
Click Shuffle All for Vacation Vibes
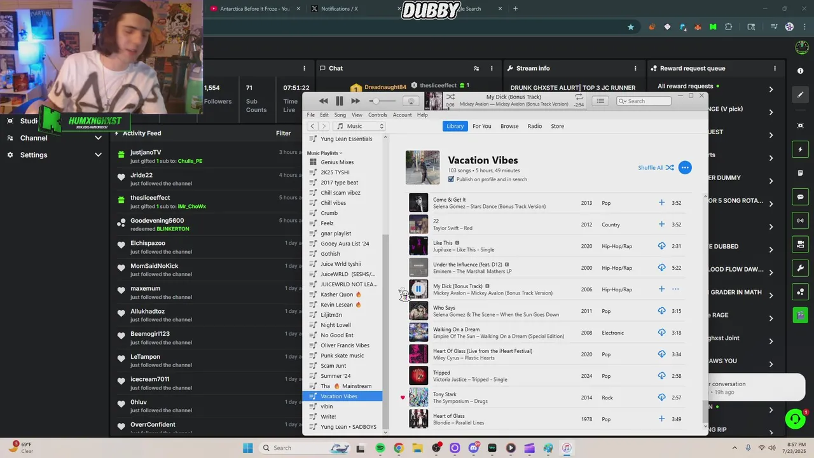coord(656,168)
